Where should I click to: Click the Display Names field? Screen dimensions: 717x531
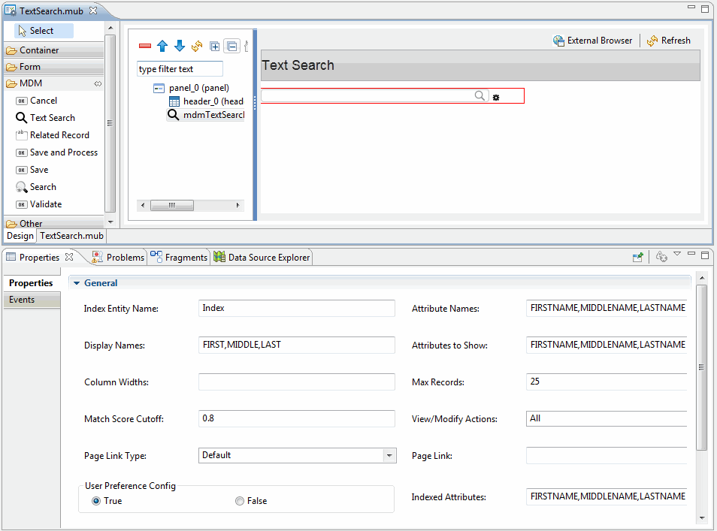(x=297, y=345)
